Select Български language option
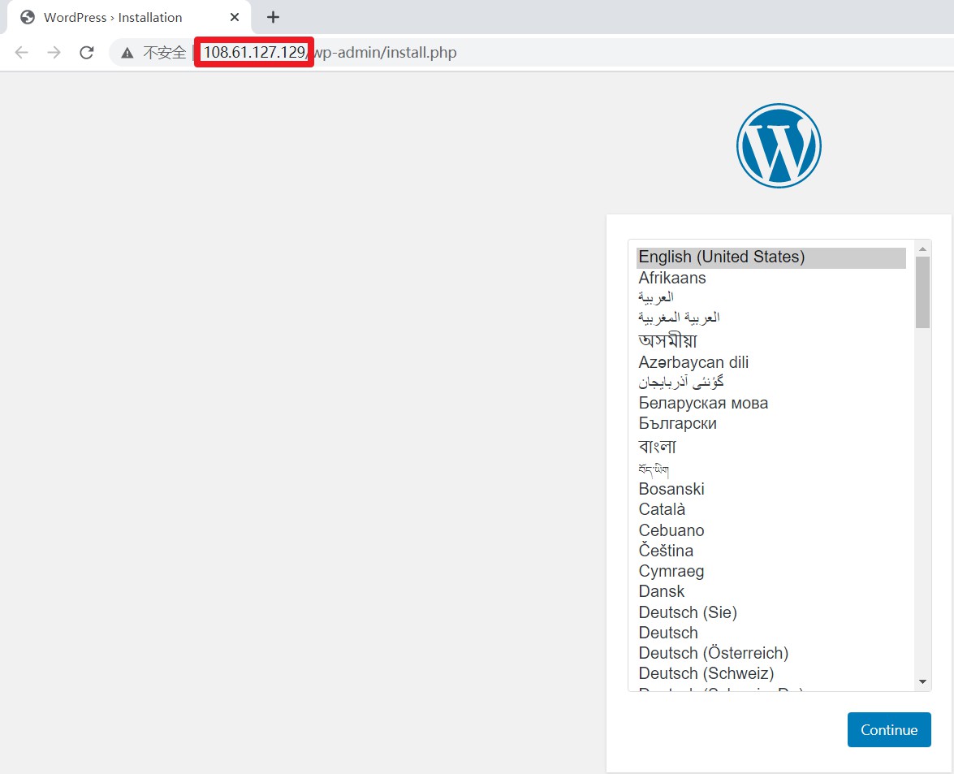The height and width of the screenshot is (774, 954). tap(771, 423)
